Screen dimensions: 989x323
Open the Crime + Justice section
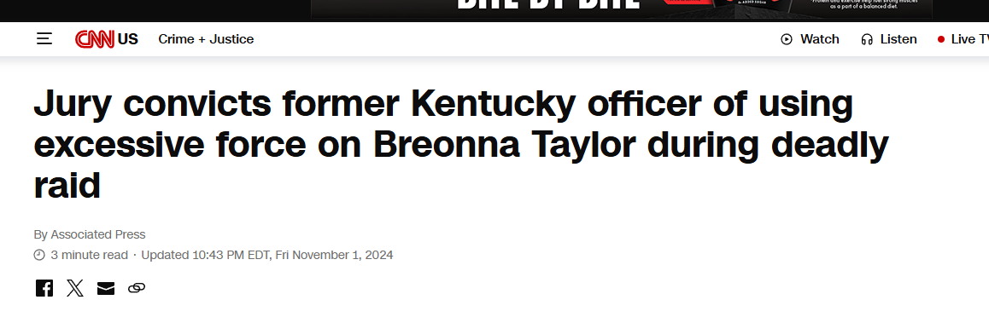click(206, 39)
